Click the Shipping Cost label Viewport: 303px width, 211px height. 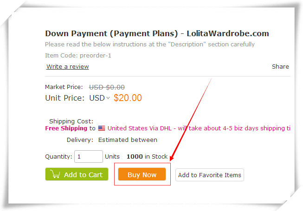71,121
